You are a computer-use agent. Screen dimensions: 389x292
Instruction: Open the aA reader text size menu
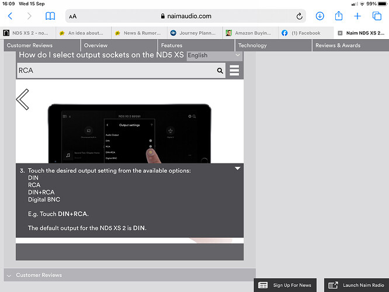(72, 16)
